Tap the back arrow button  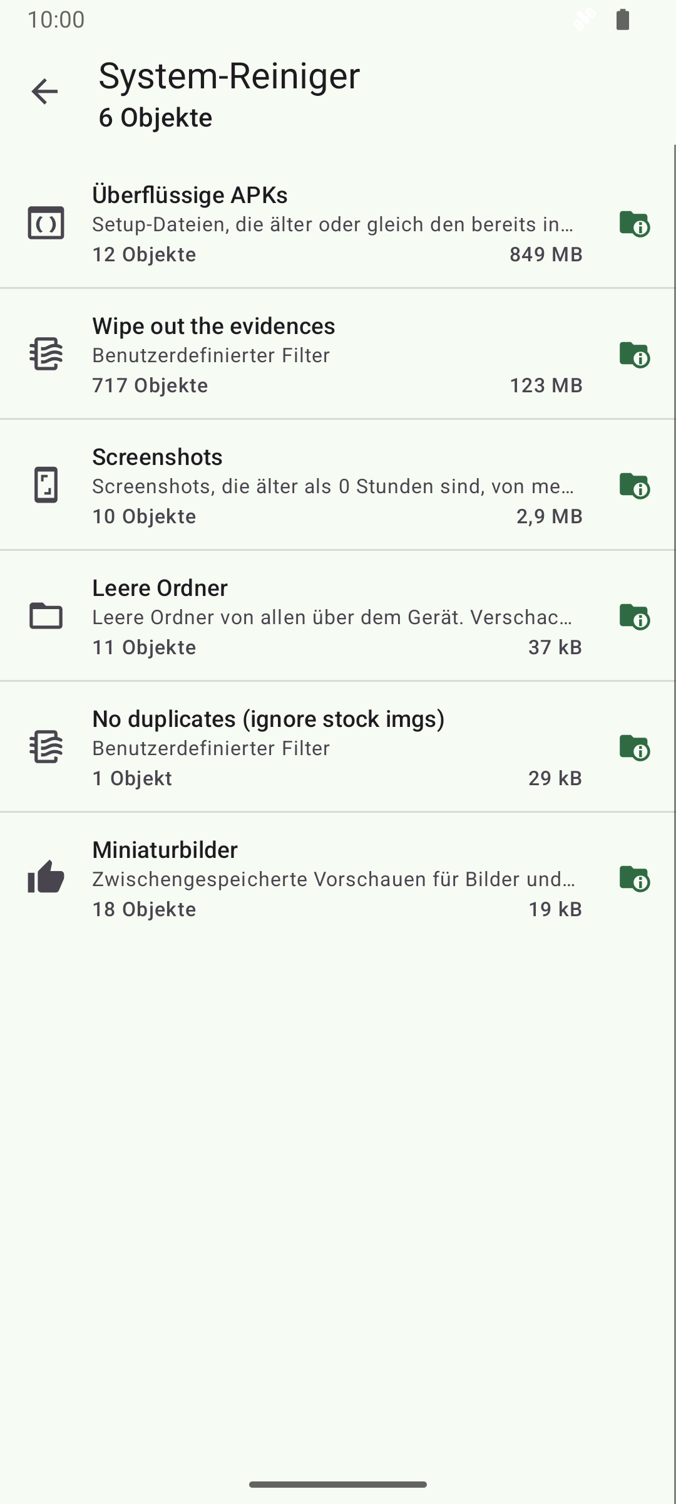(x=44, y=92)
